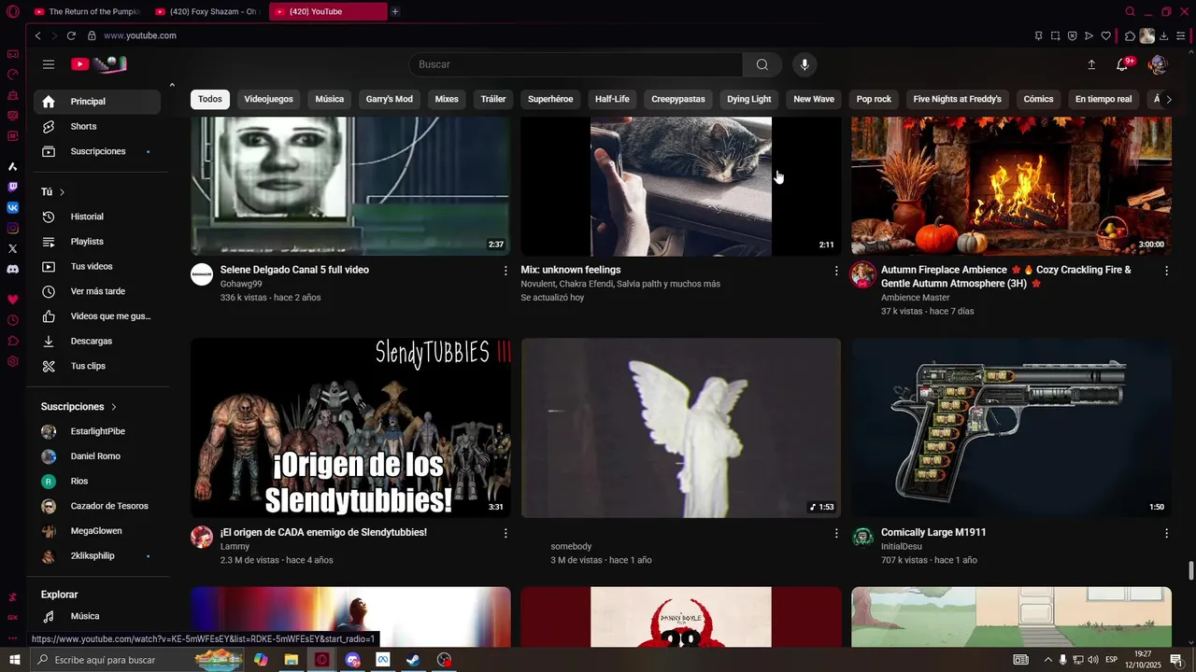
Task: Open the white angel statue video thumbnail
Action: [680, 427]
